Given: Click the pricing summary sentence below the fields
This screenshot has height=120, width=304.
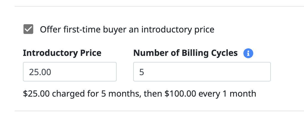Looking at the screenshot, I should (x=140, y=94).
